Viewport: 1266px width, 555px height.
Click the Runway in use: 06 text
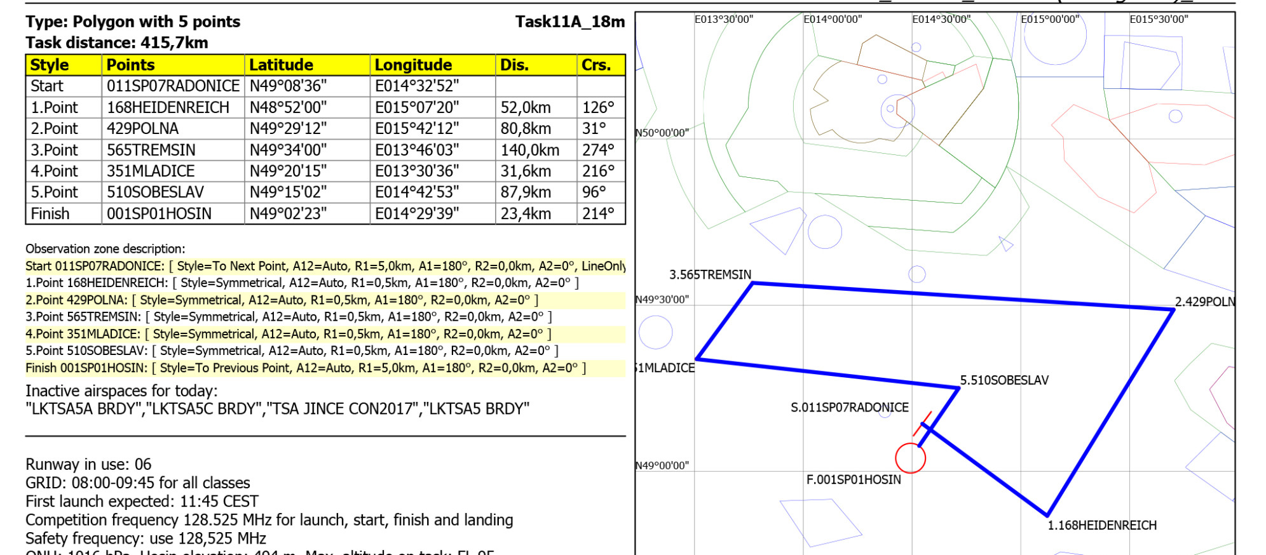tap(88, 465)
